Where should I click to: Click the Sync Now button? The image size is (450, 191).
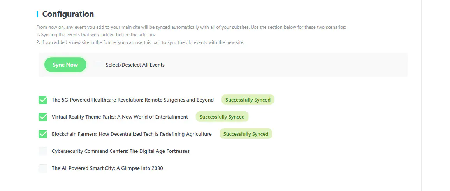click(x=65, y=65)
